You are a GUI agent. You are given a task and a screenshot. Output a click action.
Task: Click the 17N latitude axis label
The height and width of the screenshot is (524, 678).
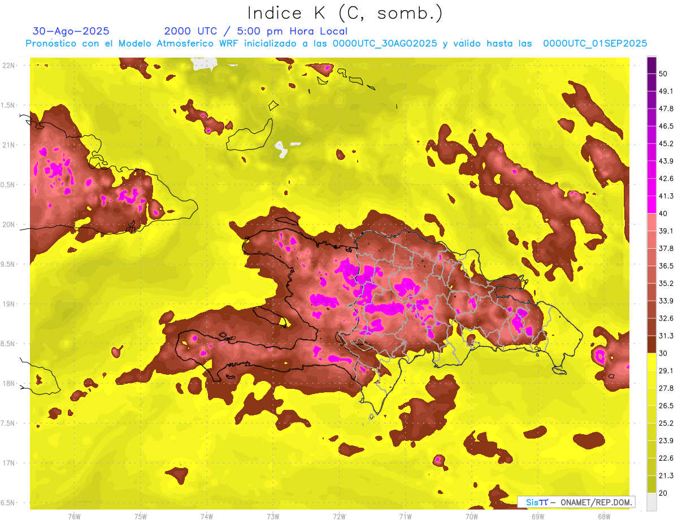click(x=9, y=463)
